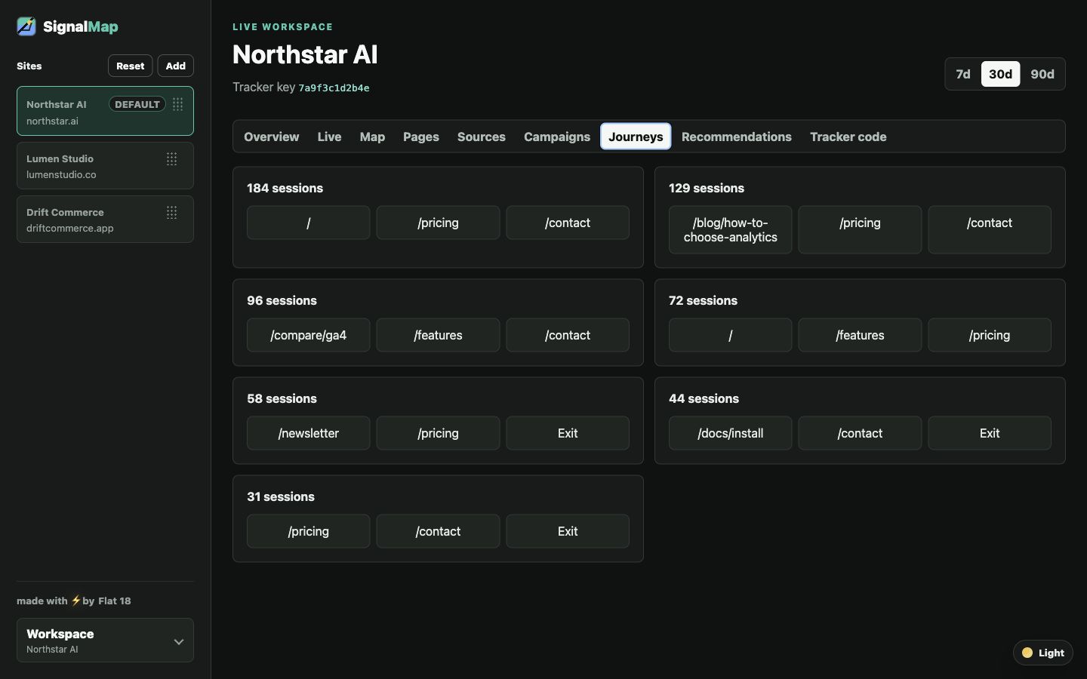Toggle the Light theme switch

1042,653
